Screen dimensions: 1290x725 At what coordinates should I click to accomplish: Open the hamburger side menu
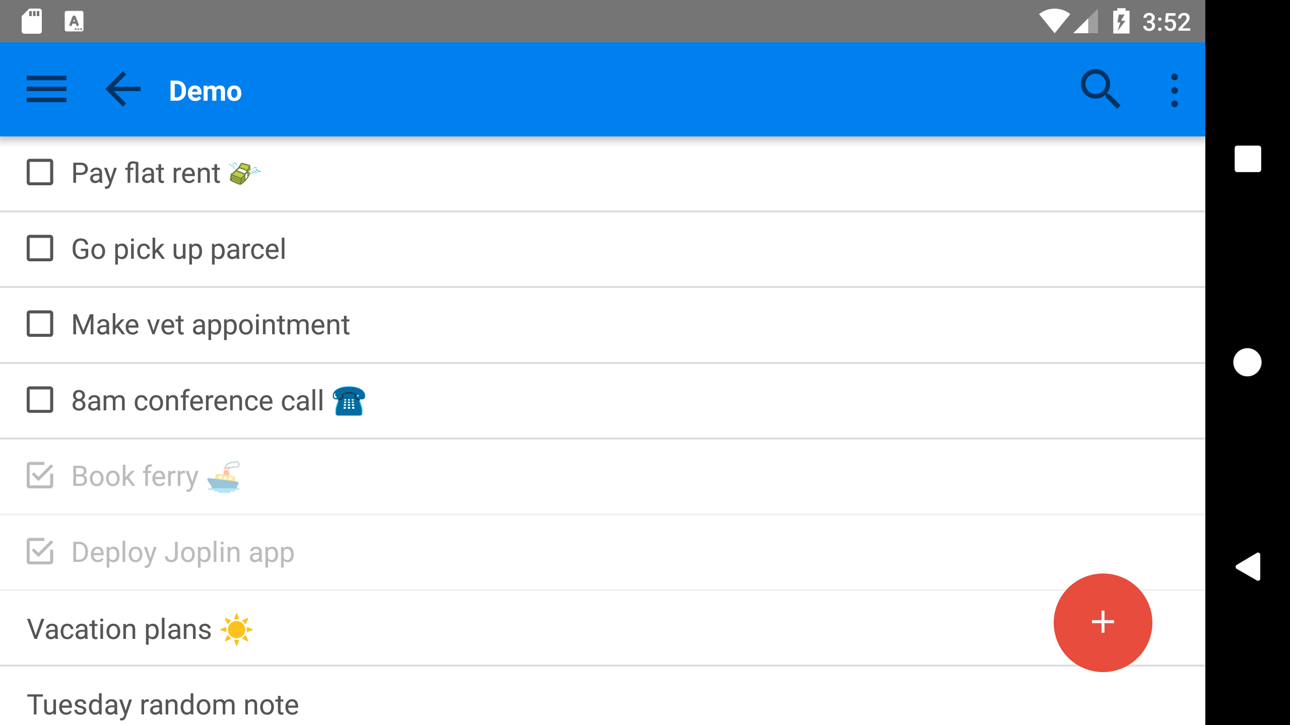[46, 90]
